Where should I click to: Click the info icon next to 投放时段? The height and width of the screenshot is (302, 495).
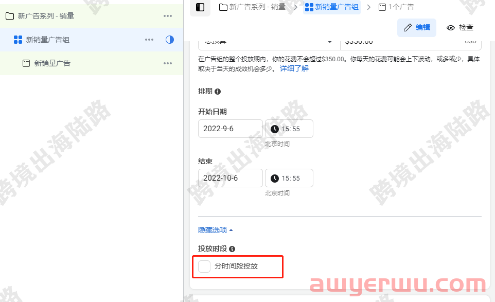[232, 249]
